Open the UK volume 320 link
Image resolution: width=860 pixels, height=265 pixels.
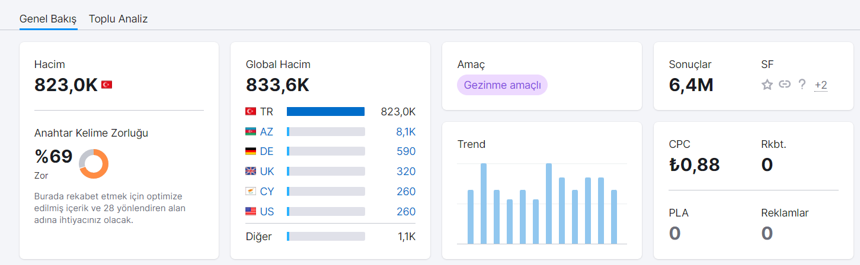click(x=406, y=172)
